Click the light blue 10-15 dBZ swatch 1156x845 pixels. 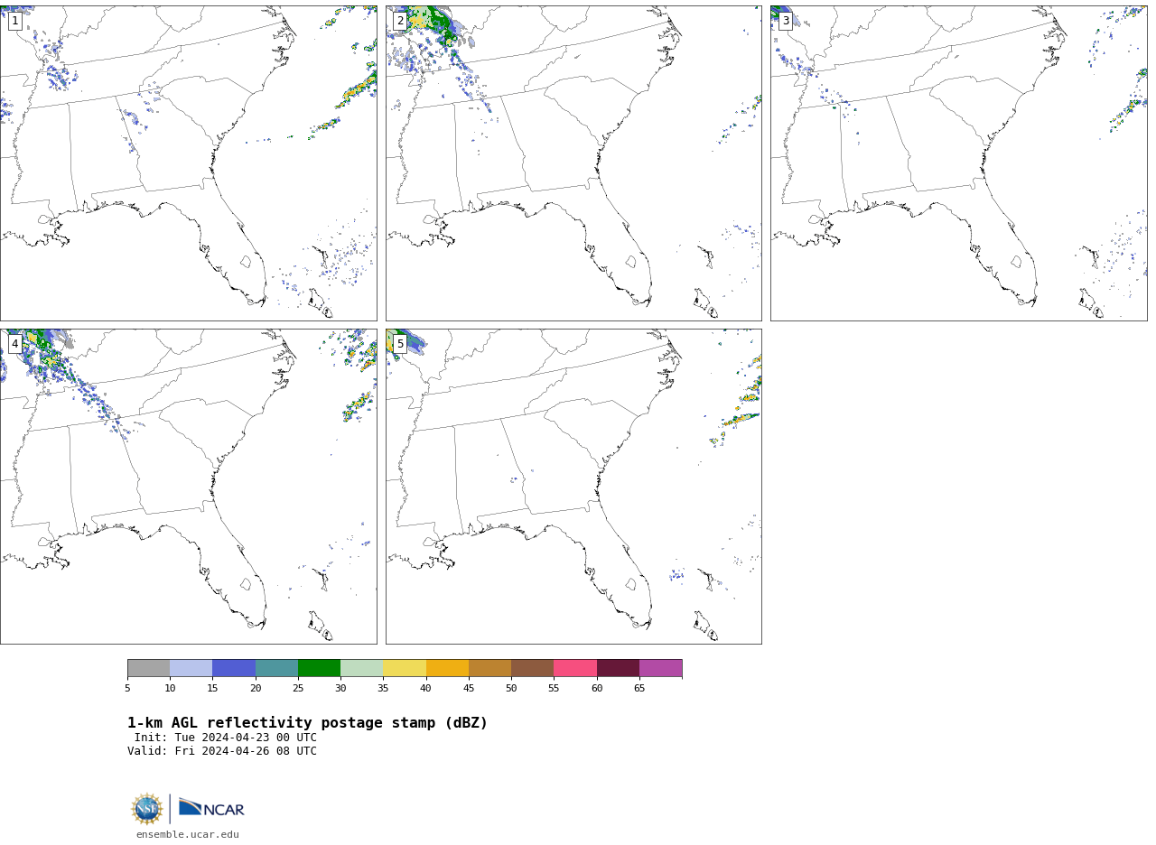point(191,668)
